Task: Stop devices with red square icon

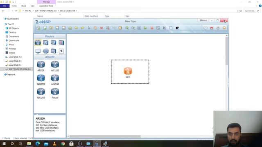Action: point(152,28)
